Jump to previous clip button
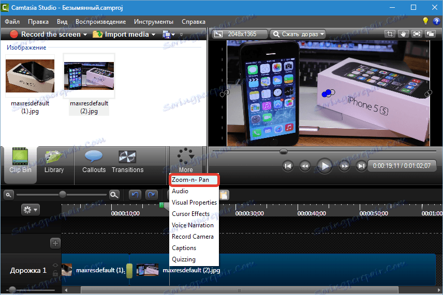443x295 pixels. (288, 166)
